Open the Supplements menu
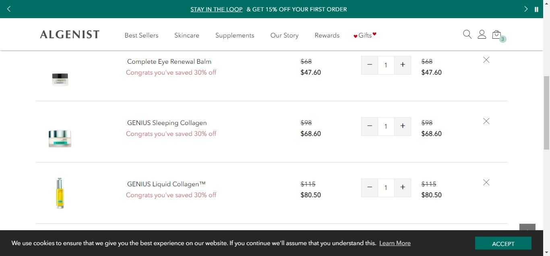Image resolution: width=550 pixels, height=256 pixels. [235, 35]
